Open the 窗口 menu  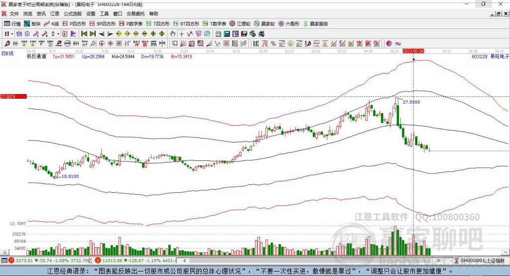118,13
